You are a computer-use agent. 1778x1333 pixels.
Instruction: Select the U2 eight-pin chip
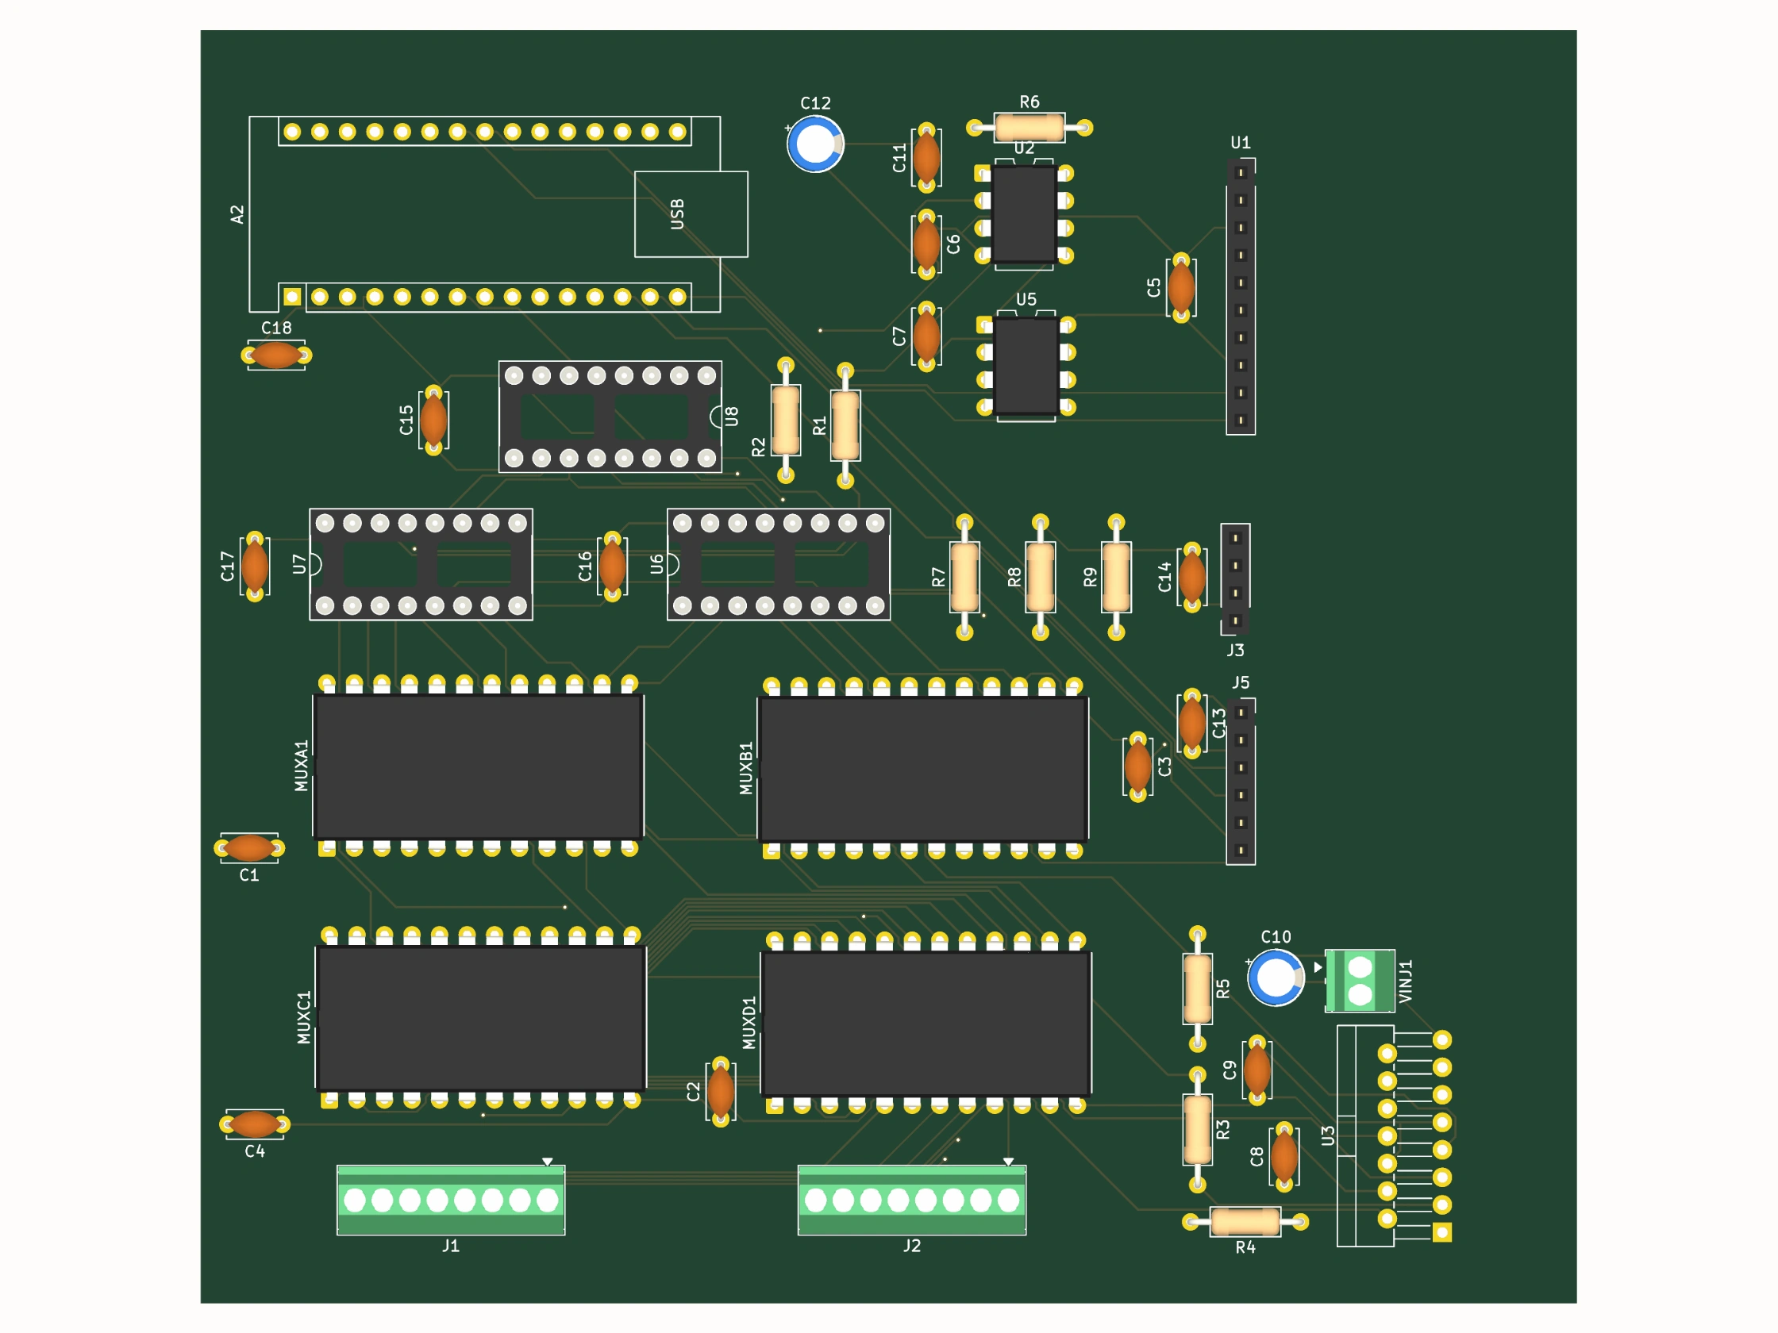[1023, 214]
